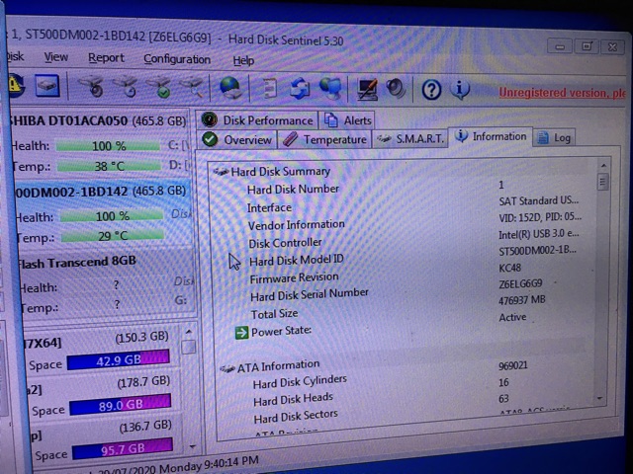This screenshot has width=633, height=474.
Task: Click the partition list scroll down arrow
Action: coord(192,446)
